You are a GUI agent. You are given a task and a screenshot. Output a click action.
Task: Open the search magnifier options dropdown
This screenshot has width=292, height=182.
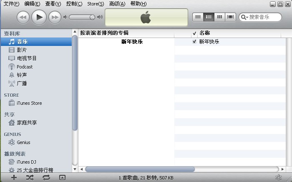pos(244,18)
